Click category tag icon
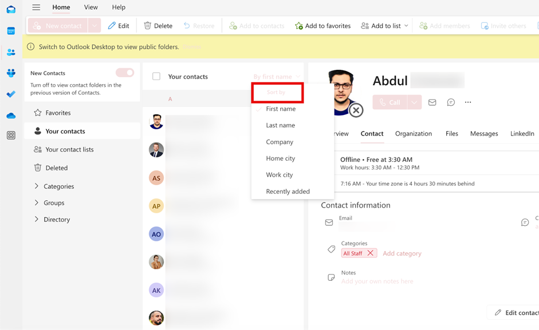The width and height of the screenshot is (539, 330). click(x=332, y=249)
